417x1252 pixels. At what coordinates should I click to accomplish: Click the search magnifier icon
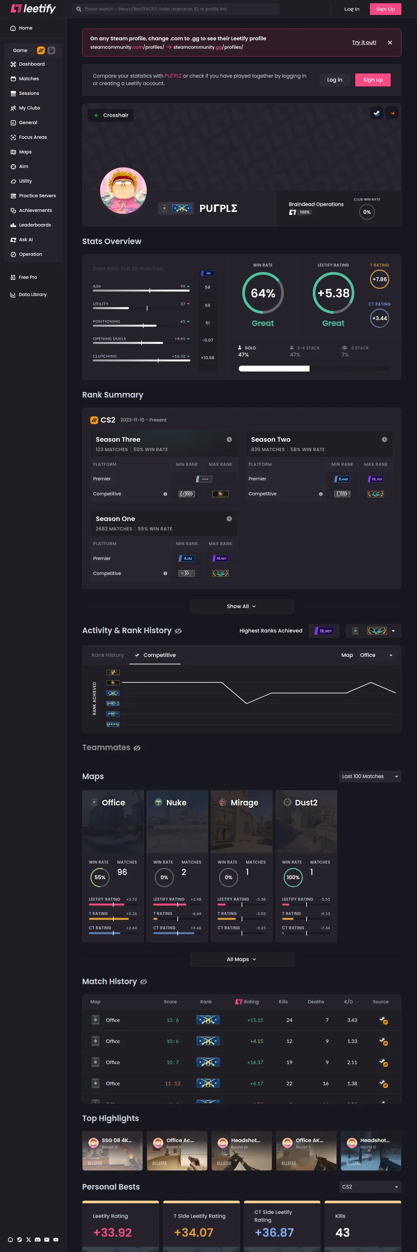click(x=79, y=9)
